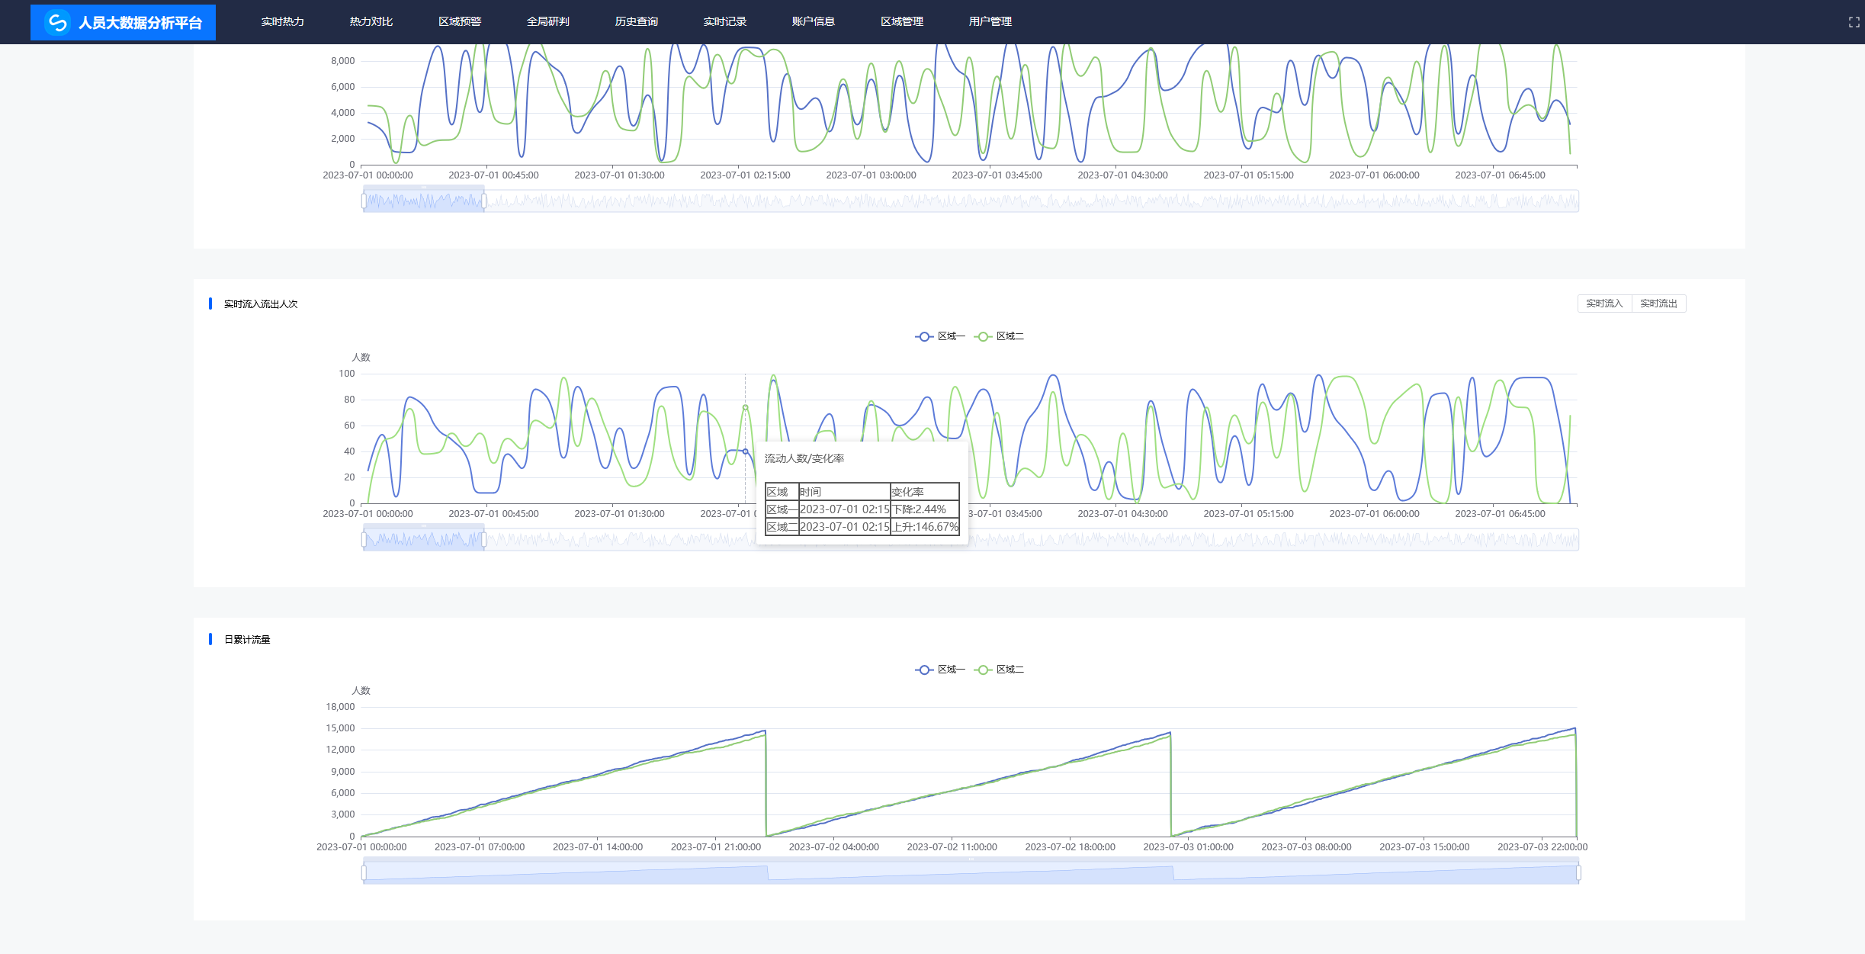Click the 18,000 y-axis label

point(340,707)
